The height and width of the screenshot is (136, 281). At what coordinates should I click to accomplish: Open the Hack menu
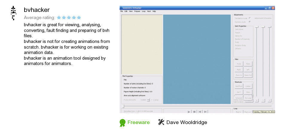[x=149, y=11]
